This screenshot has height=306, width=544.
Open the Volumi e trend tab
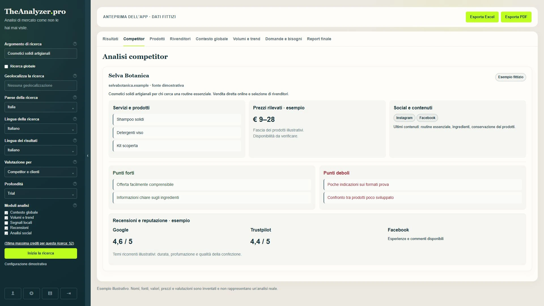coord(246,39)
